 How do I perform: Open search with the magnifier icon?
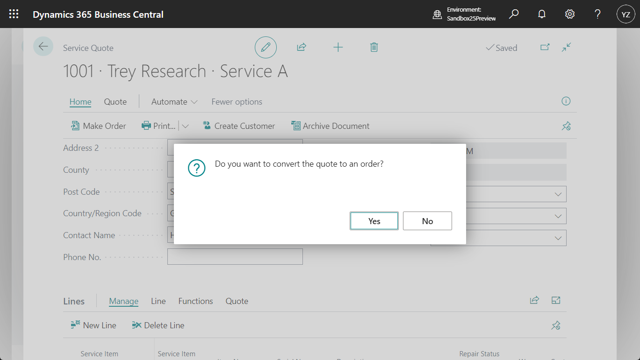513,14
